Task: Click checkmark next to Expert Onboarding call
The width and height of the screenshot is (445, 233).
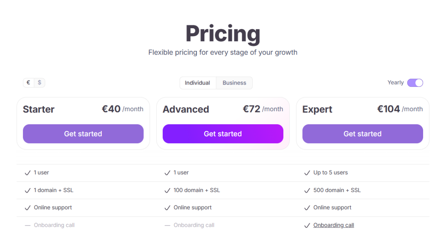Action: tap(307, 225)
